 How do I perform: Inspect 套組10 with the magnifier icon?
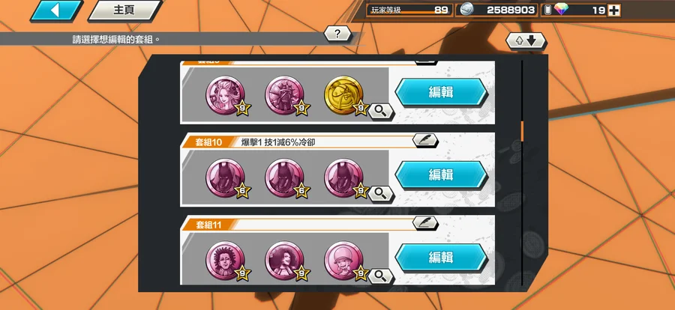click(x=380, y=194)
